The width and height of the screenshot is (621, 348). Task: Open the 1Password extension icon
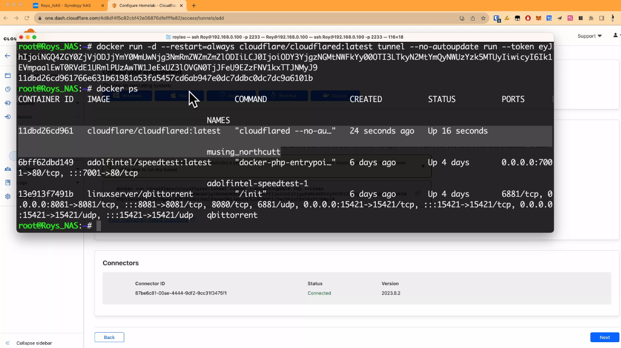pos(496,17)
